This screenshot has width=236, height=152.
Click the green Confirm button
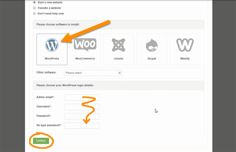click(x=41, y=141)
